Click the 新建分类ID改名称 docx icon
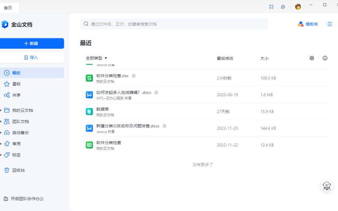The width and height of the screenshot is (338, 211). click(89, 128)
